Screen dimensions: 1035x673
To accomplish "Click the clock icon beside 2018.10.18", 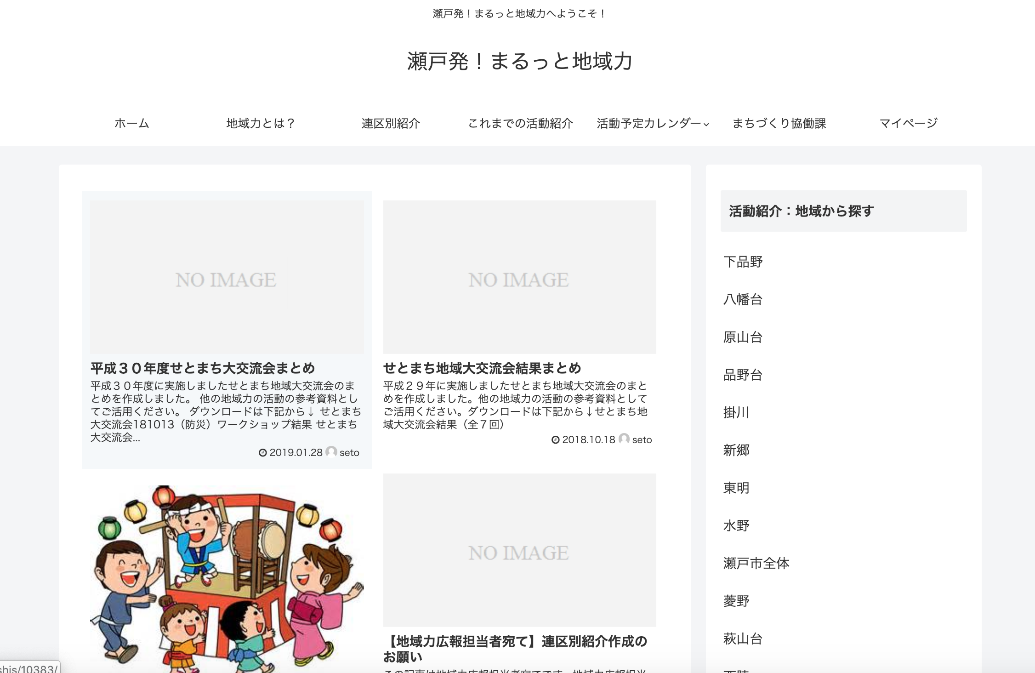I will 556,440.
